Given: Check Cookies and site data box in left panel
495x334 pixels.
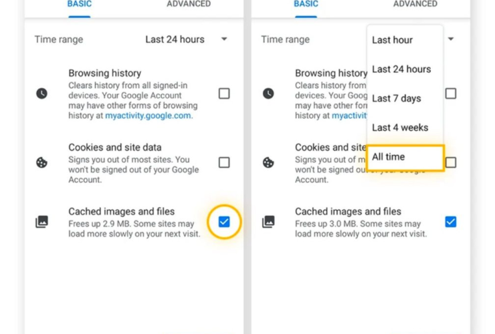Looking at the screenshot, I should click(224, 162).
